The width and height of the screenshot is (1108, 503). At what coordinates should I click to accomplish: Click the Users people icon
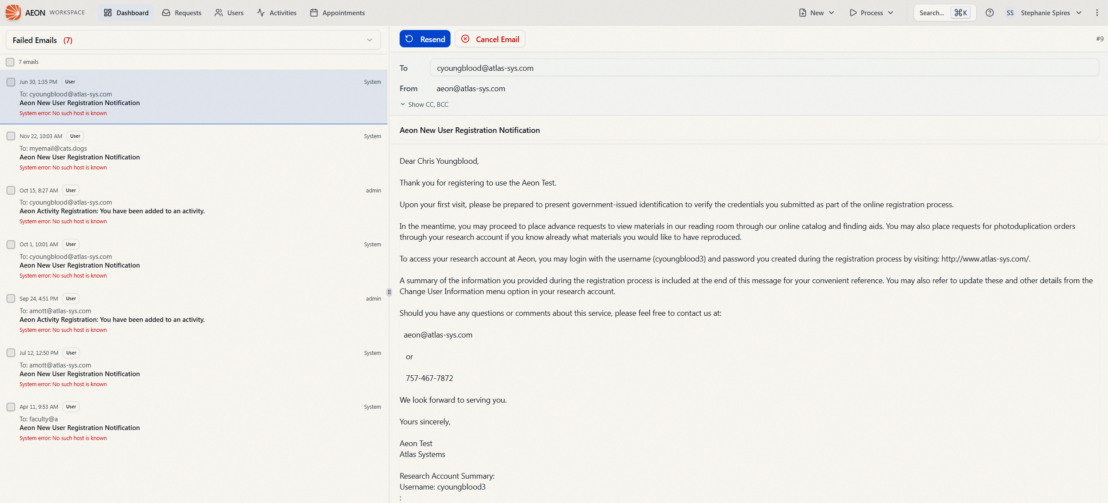[219, 13]
